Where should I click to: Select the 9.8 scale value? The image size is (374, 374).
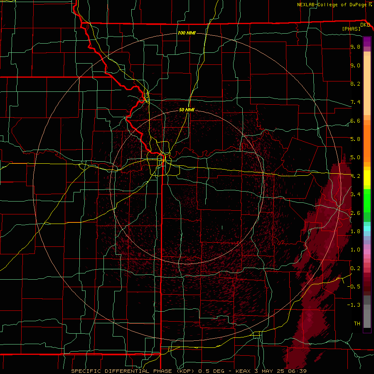pos(355,47)
